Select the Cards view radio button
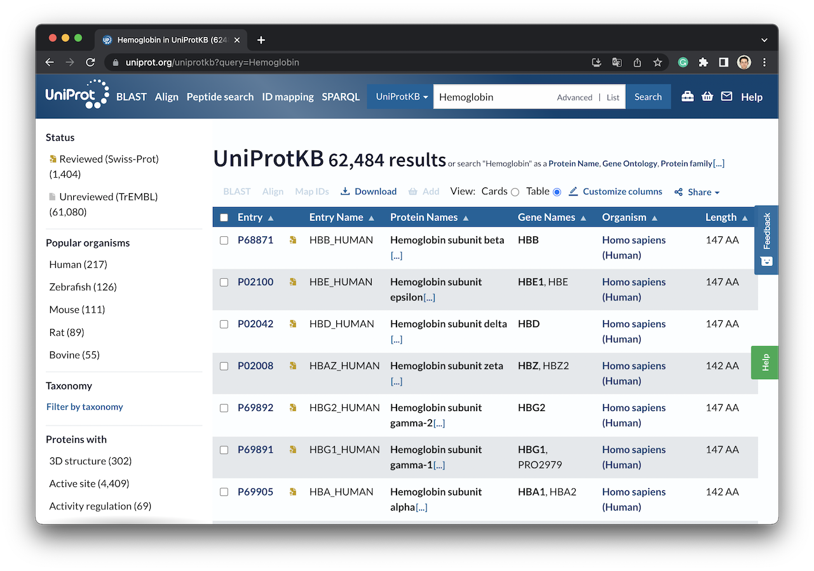The width and height of the screenshot is (814, 571). pyautogui.click(x=515, y=192)
